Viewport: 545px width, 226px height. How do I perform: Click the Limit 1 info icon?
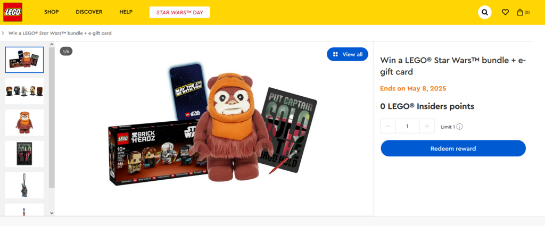click(459, 127)
